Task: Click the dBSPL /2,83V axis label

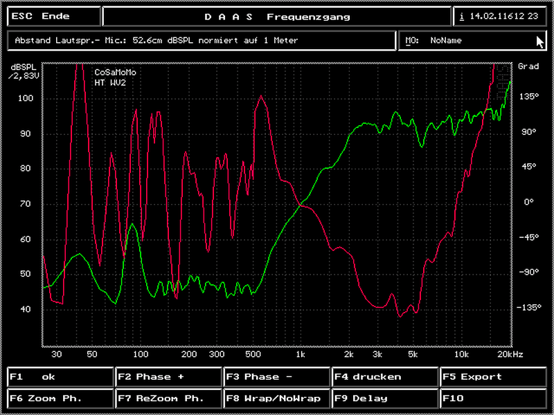Action: [x=23, y=71]
